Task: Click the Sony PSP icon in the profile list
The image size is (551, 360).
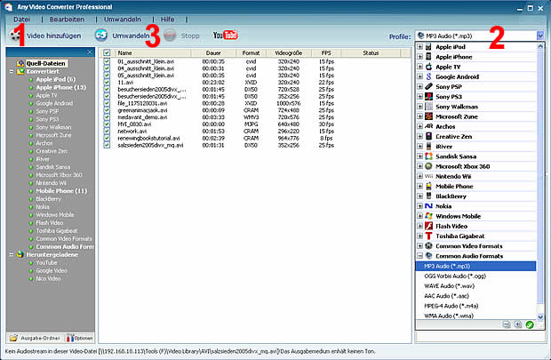Action: [428, 86]
